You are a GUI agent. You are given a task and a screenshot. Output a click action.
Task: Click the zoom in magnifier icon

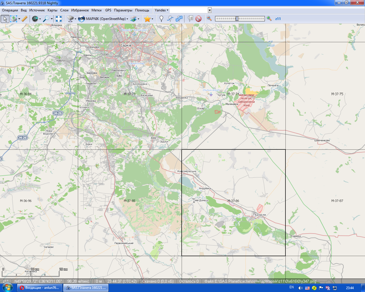tap(269, 19)
